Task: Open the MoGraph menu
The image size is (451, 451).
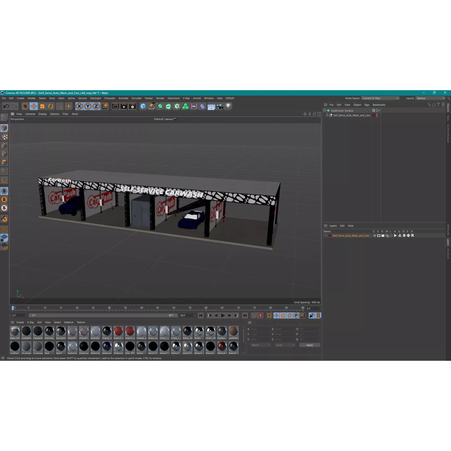Action: point(96,99)
